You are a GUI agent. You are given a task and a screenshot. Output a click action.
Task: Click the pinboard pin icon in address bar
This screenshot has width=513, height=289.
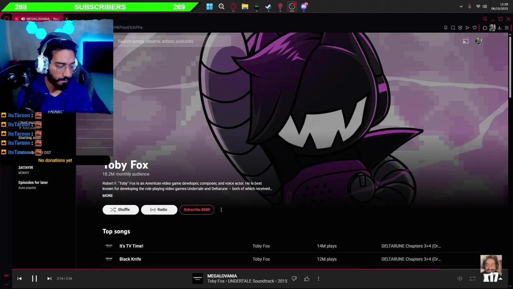click(x=446, y=28)
